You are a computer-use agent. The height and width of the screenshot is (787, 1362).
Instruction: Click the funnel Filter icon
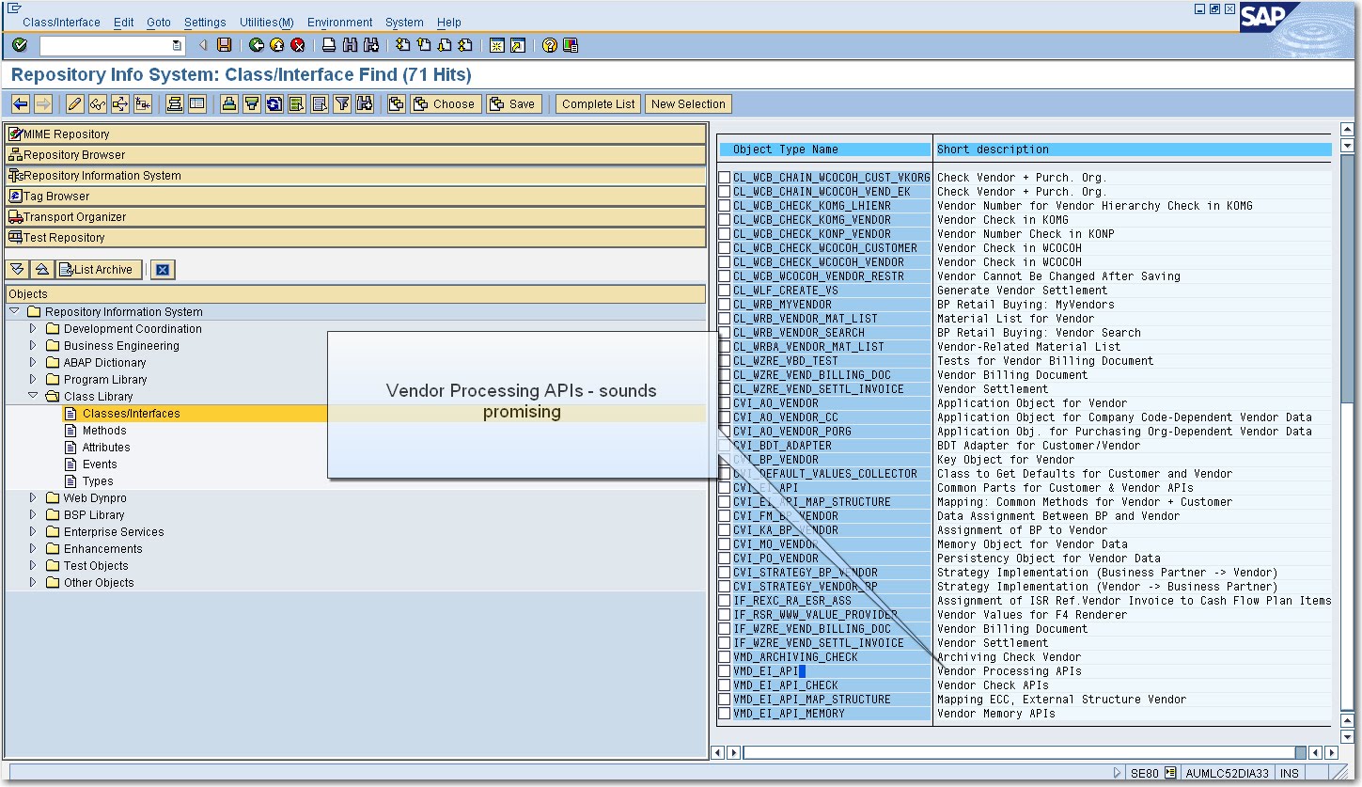coord(342,104)
